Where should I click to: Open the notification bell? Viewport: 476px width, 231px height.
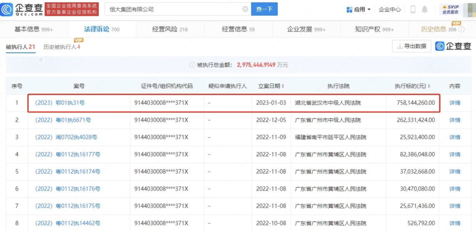click(x=424, y=9)
